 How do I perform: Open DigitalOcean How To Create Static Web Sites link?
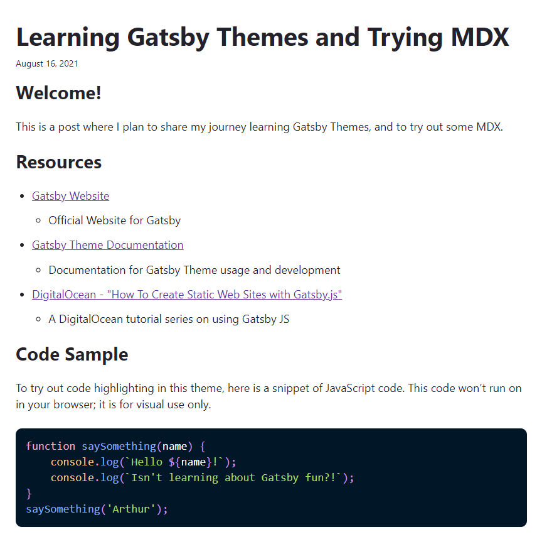coord(187,295)
